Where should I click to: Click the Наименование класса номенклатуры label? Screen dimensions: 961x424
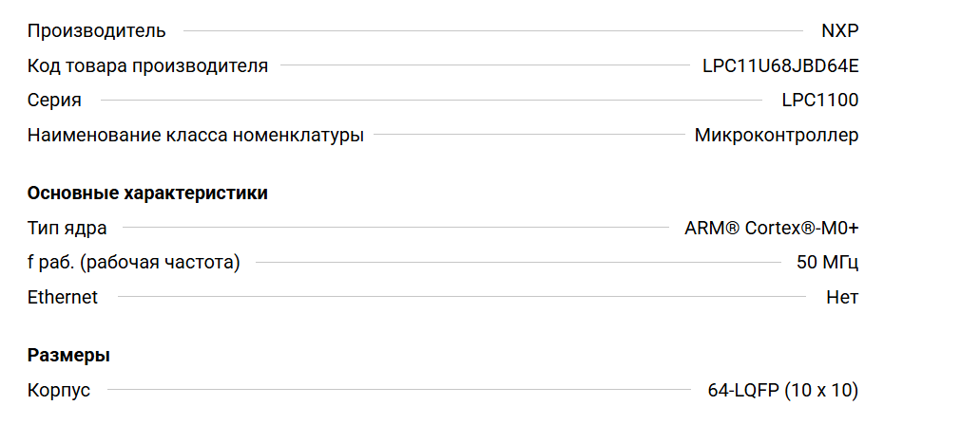(195, 136)
